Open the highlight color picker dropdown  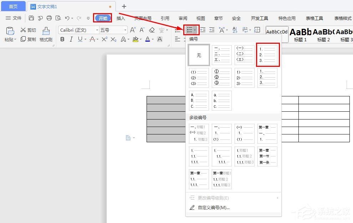[140, 39]
